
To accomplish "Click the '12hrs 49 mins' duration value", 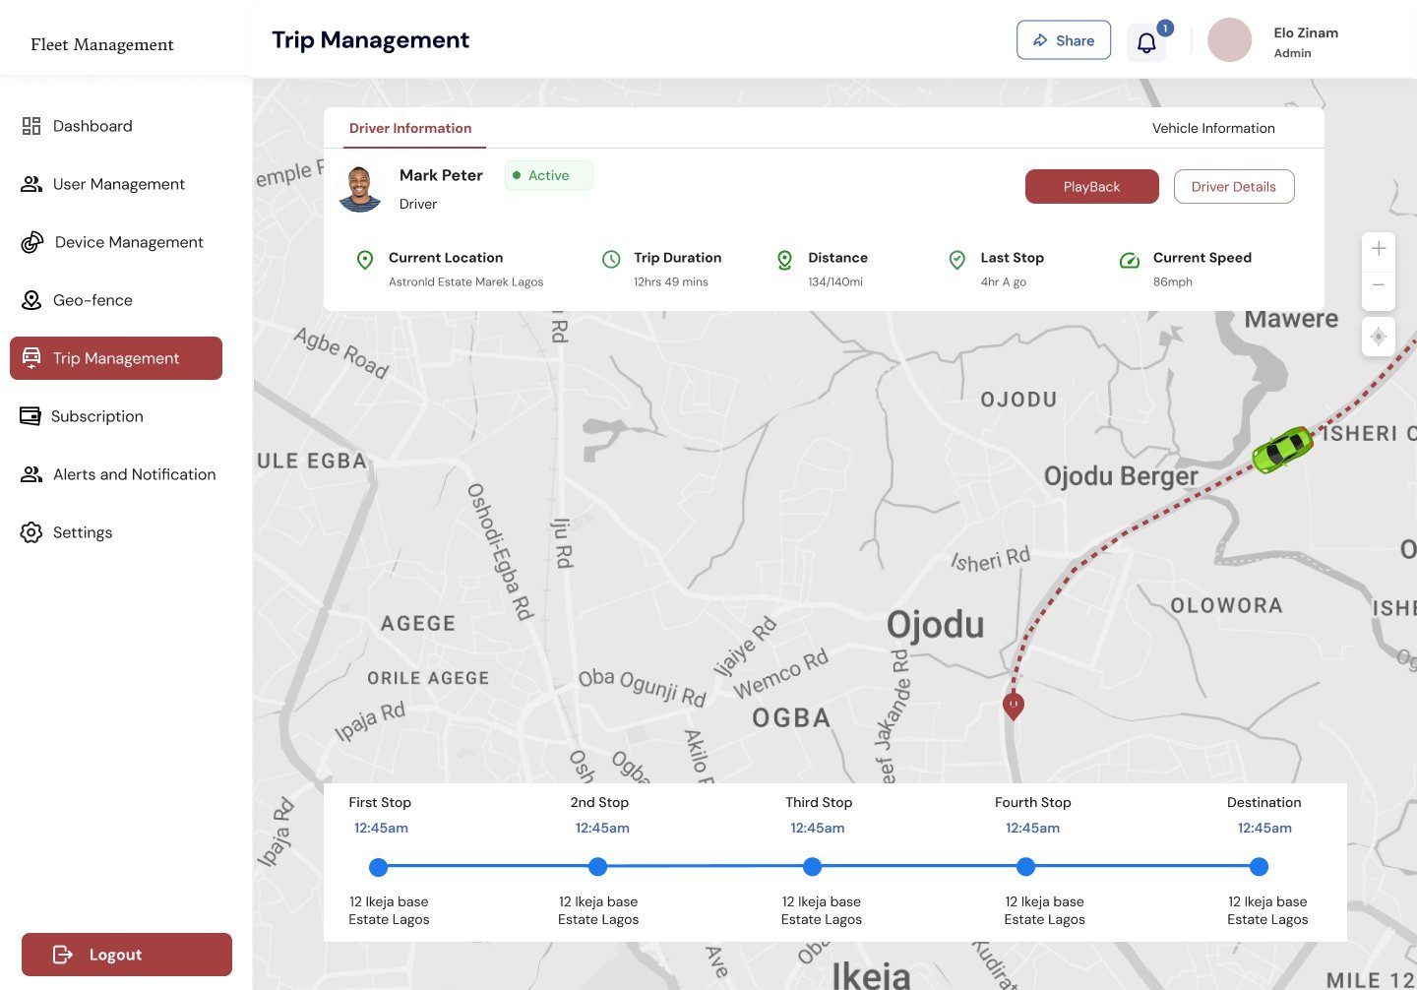I will (671, 281).
